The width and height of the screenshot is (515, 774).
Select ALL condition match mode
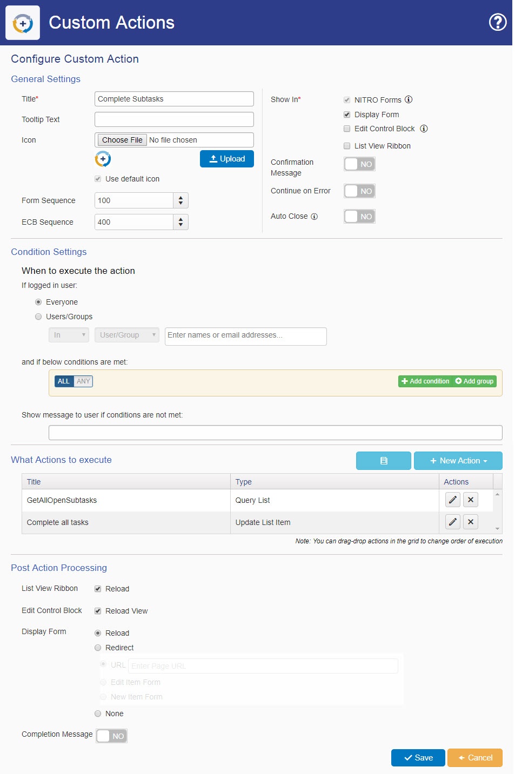pyautogui.click(x=64, y=381)
